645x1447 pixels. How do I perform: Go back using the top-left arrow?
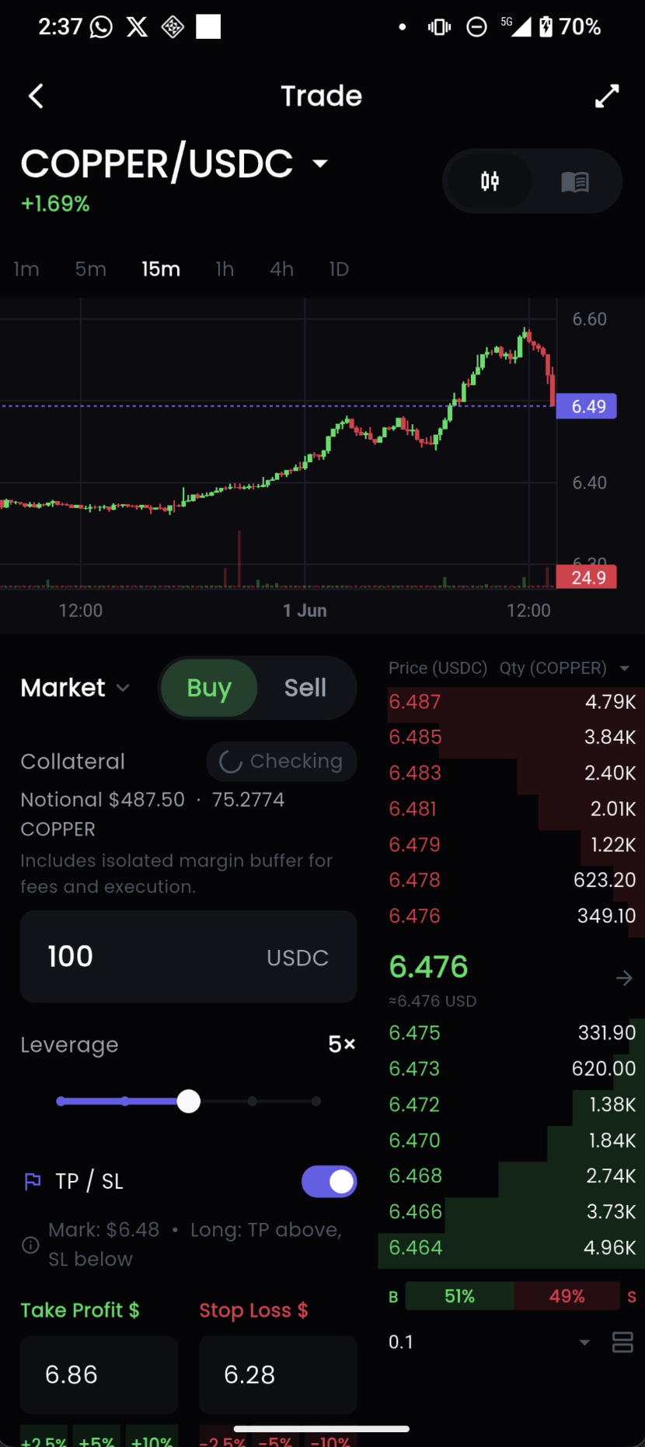pyautogui.click(x=36, y=96)
